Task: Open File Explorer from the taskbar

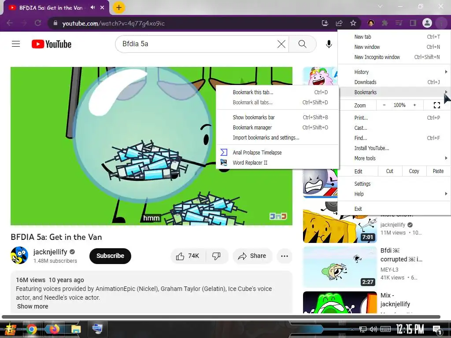Action: click(x=76, y=329)
